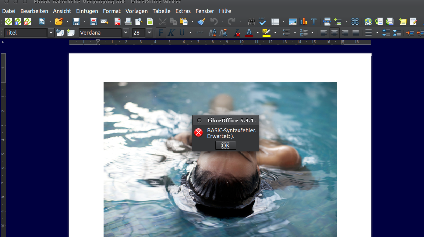
Task: Click the ePub icon with blue info badge
Action: click(x=18, y=22)
